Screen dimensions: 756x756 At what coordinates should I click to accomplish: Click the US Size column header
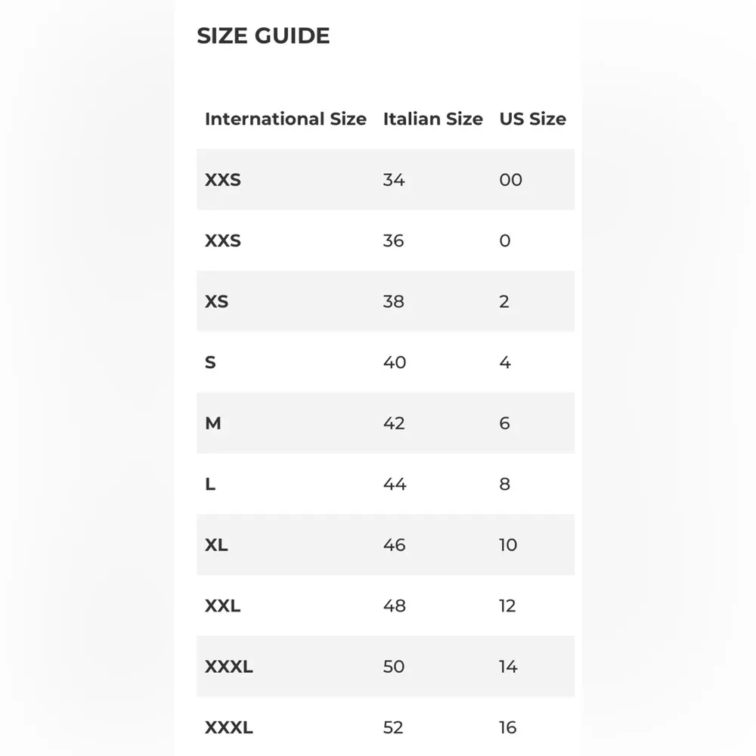click(532, 119)
